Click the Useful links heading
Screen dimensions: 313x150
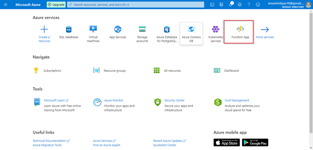click(43, 132)
